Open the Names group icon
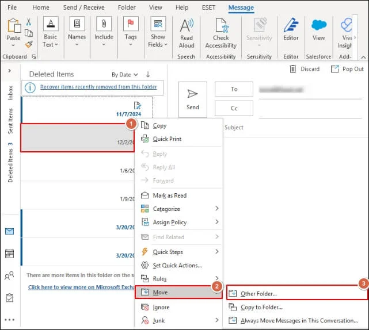This screenshot has width=369, height=330. point(77,24)
